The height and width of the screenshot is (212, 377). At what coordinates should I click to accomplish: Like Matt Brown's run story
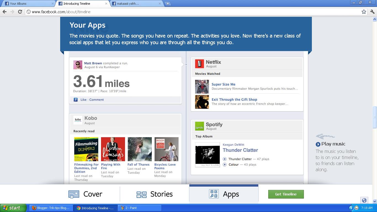pos(83,100)
